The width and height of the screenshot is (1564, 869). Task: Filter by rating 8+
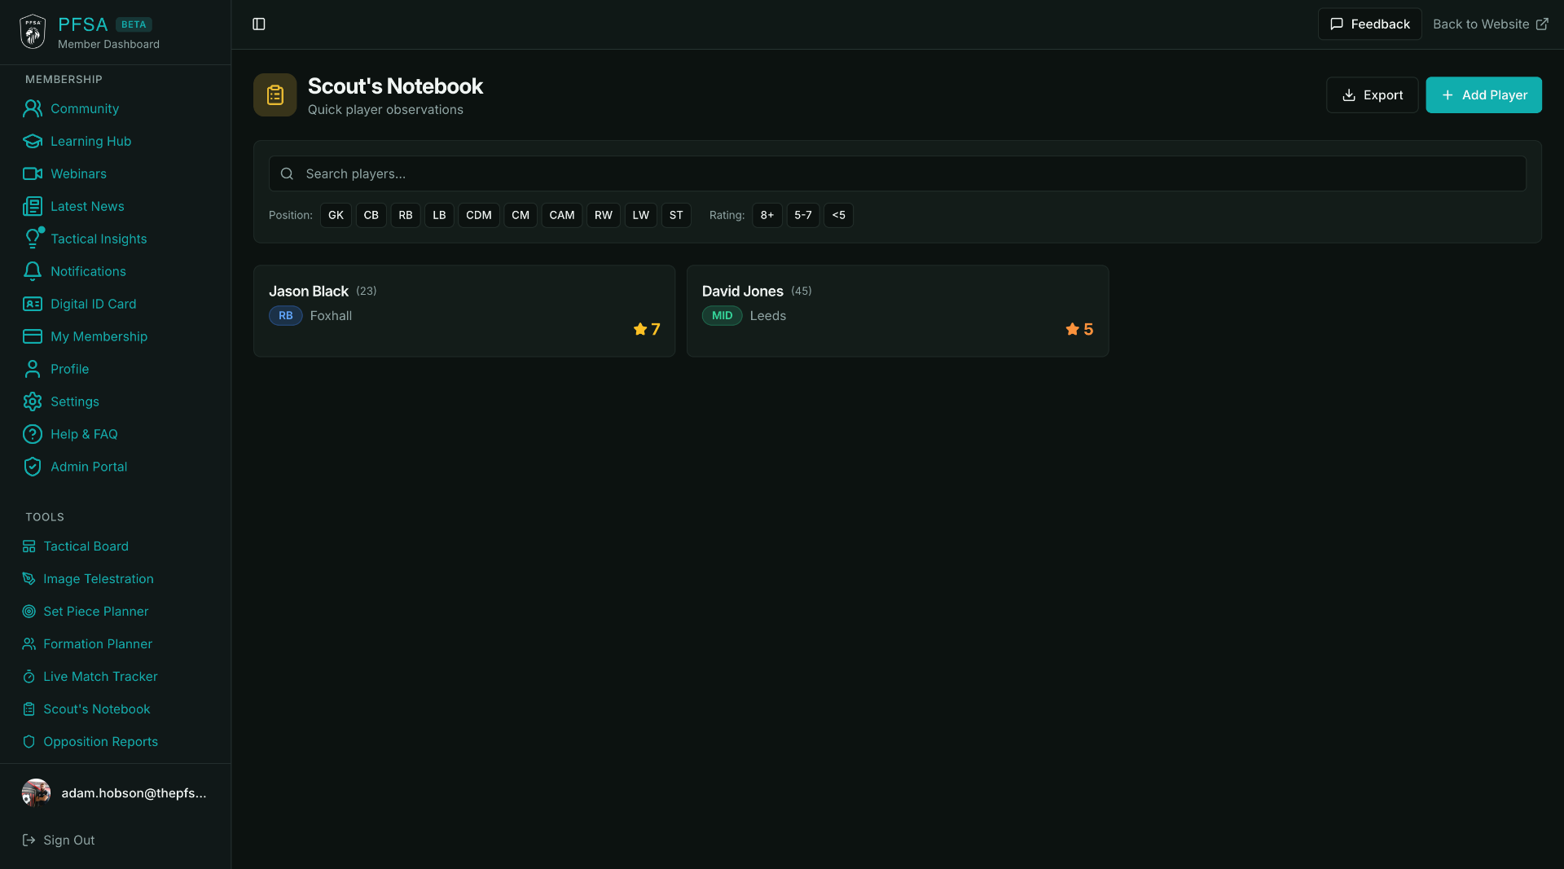(x=767, y=215)
